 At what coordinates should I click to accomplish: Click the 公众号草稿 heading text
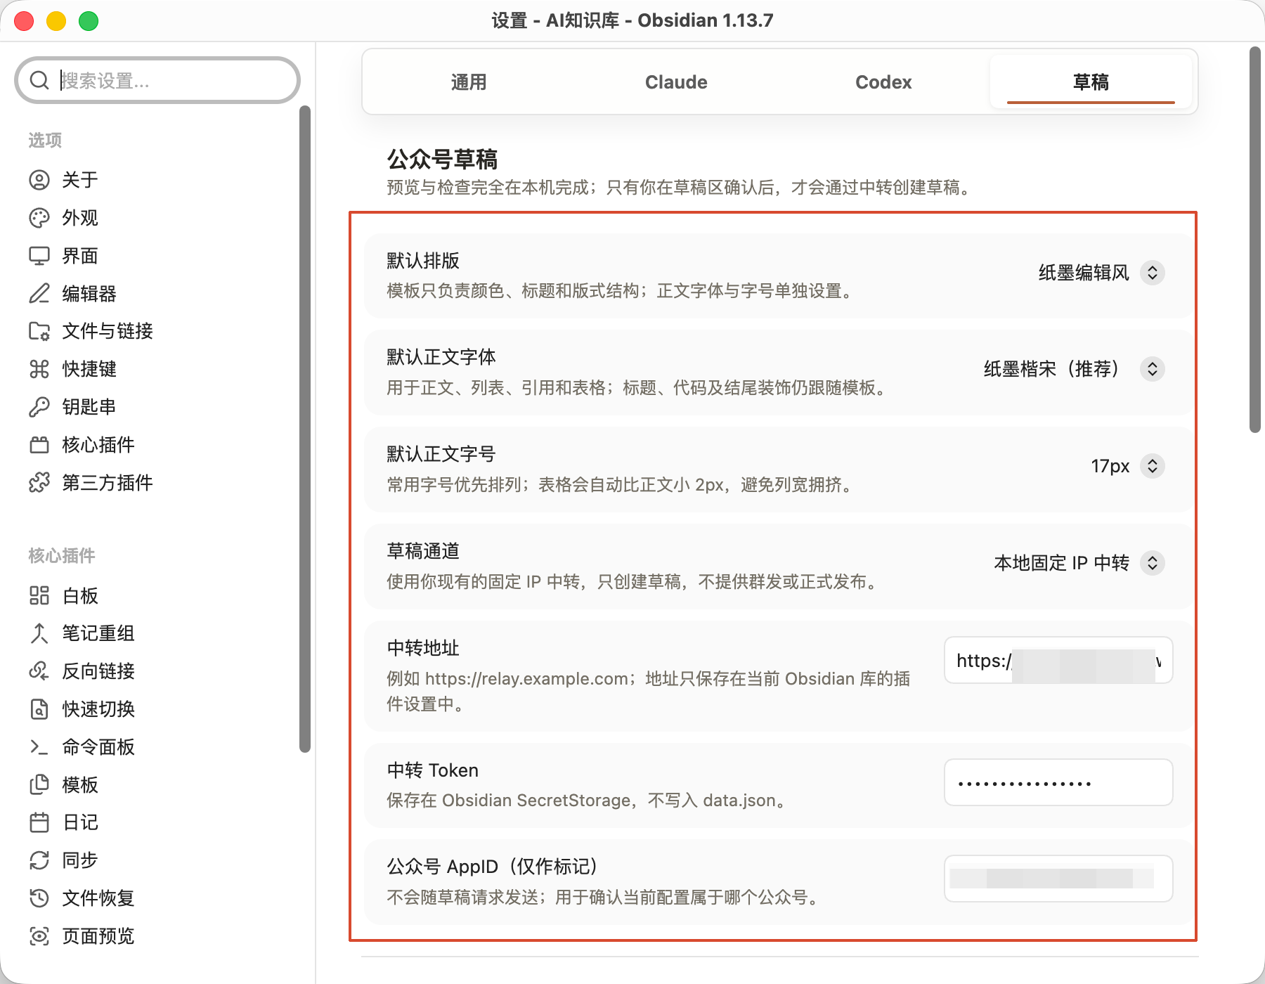[442, 160]
